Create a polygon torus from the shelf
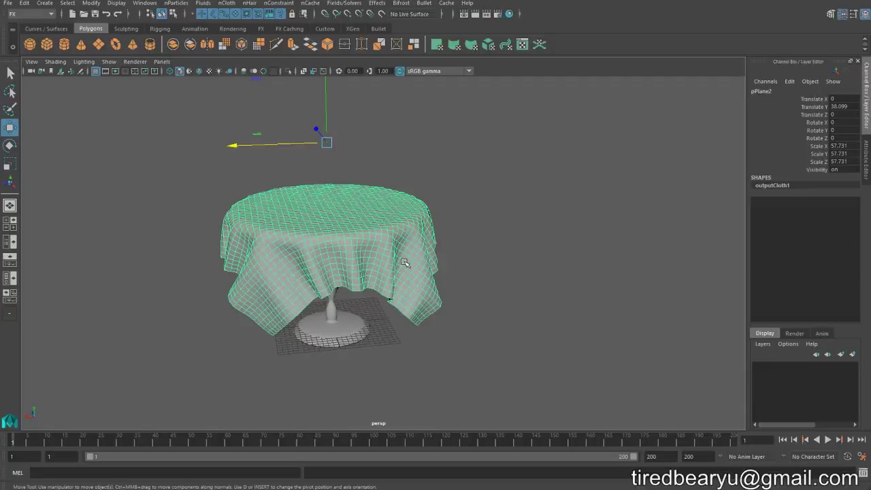Image resolution: width=871 pixels, height=490 pixels. pos(116,44)
